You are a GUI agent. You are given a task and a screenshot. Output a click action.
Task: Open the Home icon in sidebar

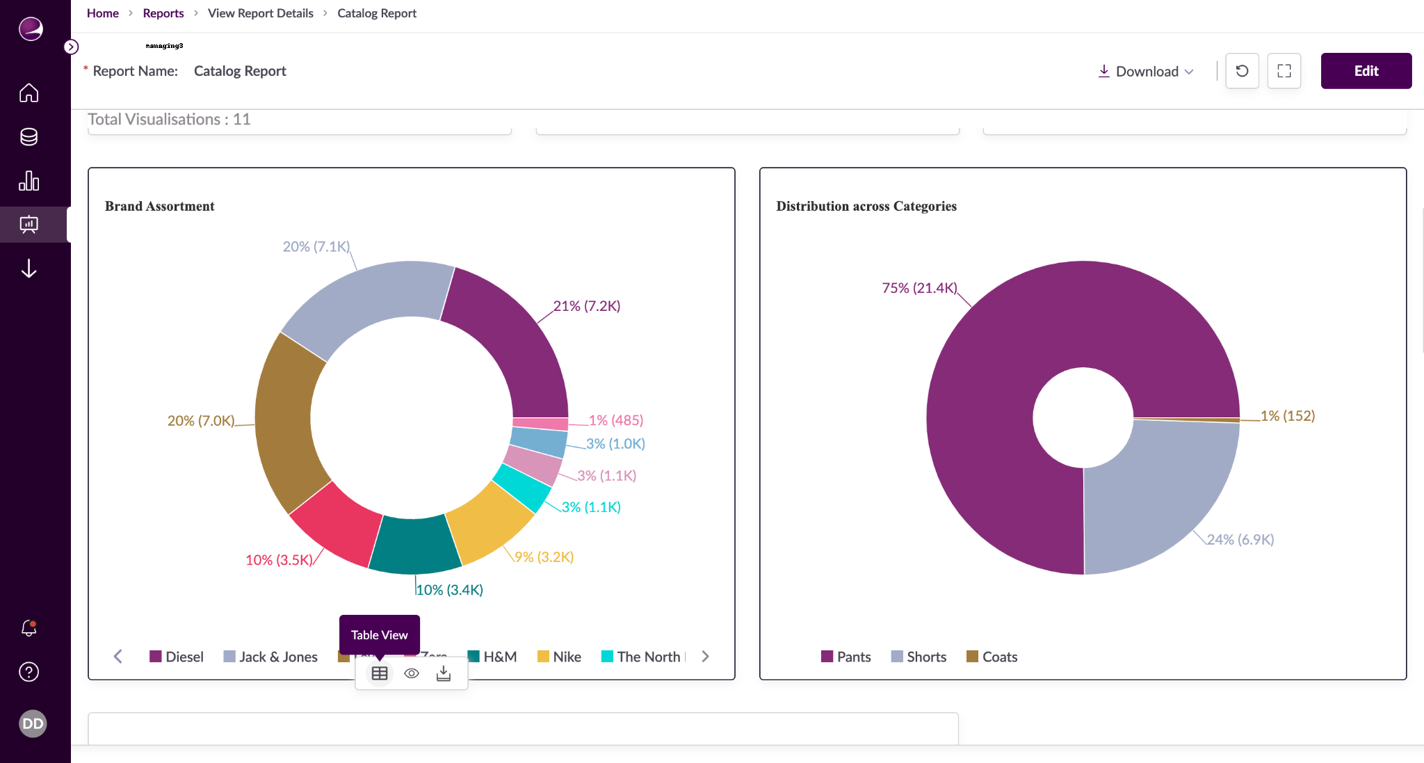pos(29,93)
